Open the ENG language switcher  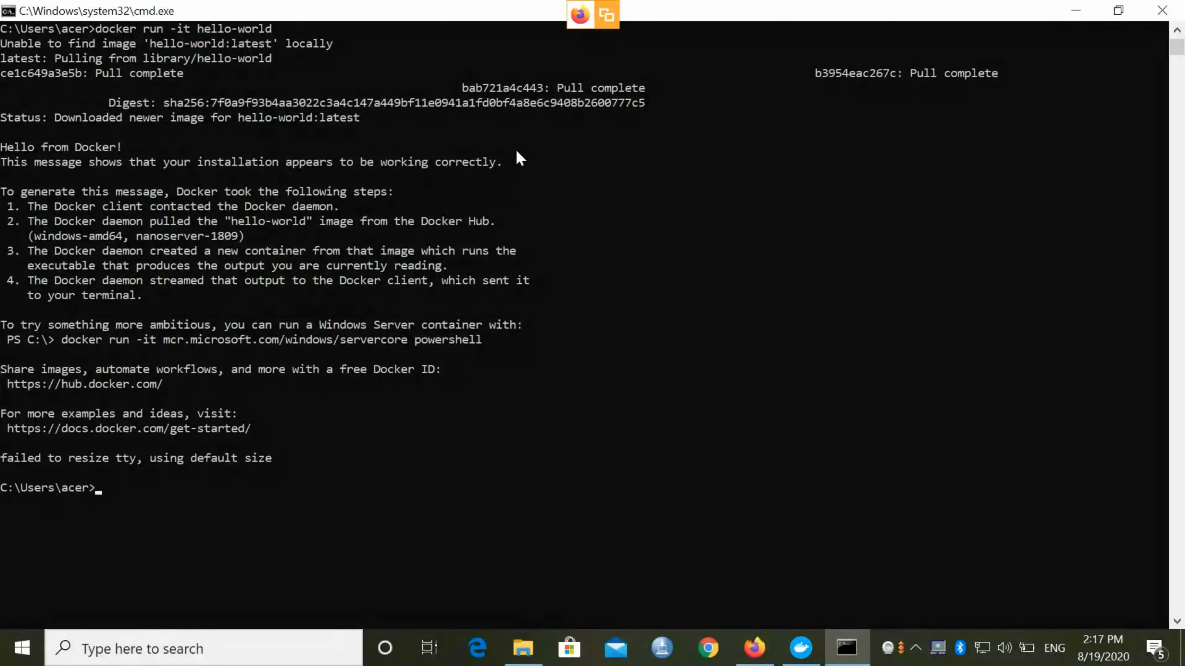tap(1055, 647)
